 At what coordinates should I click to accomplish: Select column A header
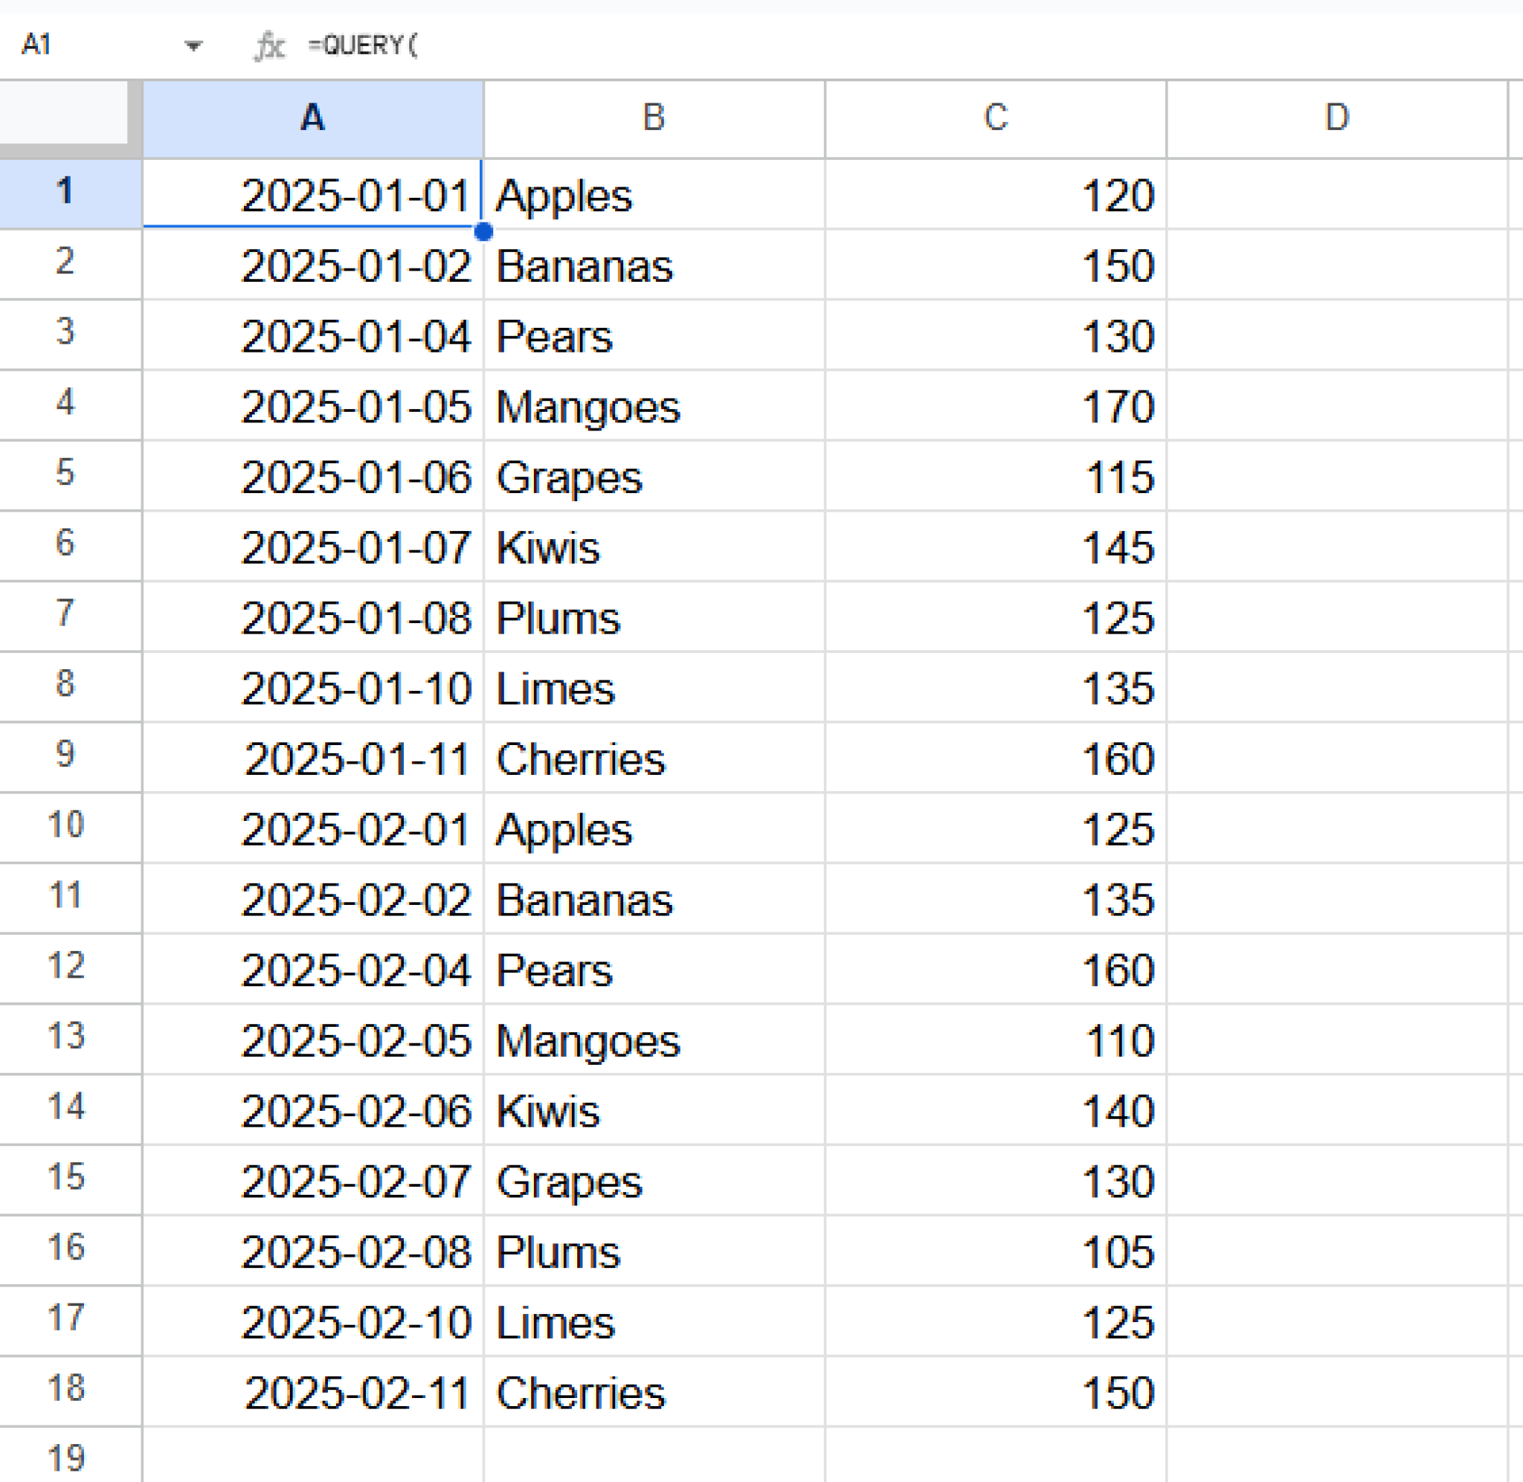pyautogui.click(x=312, y=117)
